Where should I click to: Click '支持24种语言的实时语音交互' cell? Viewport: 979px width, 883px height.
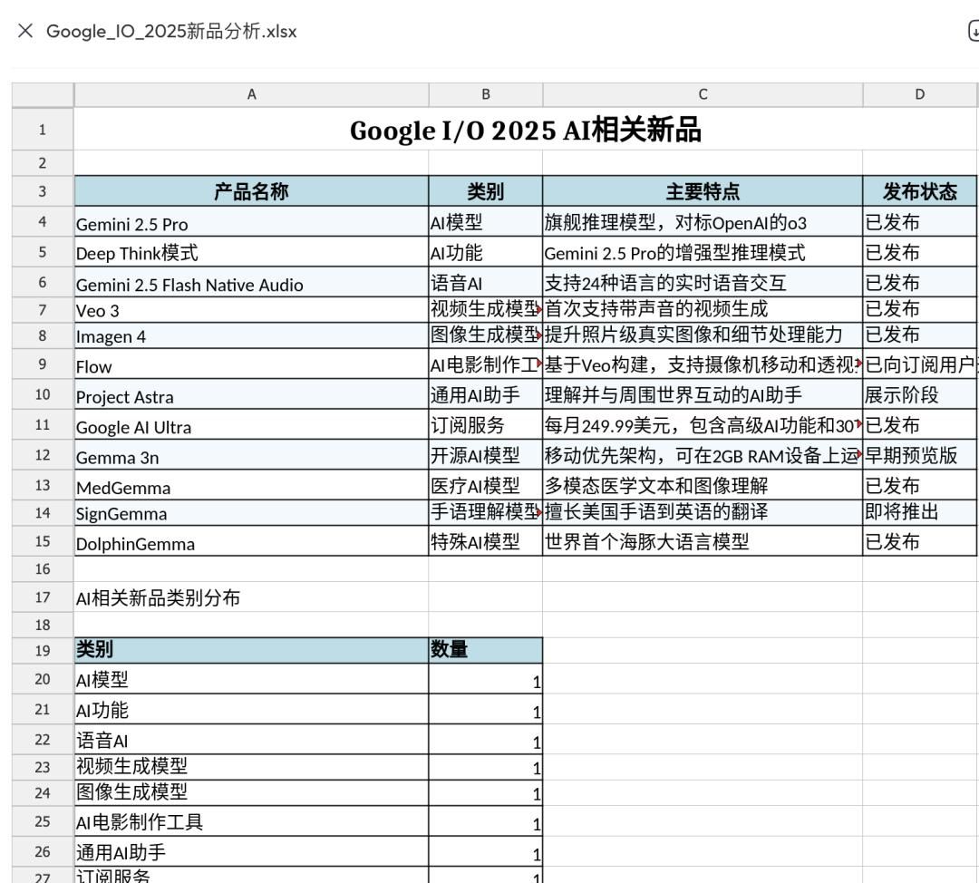pos(703,283)
